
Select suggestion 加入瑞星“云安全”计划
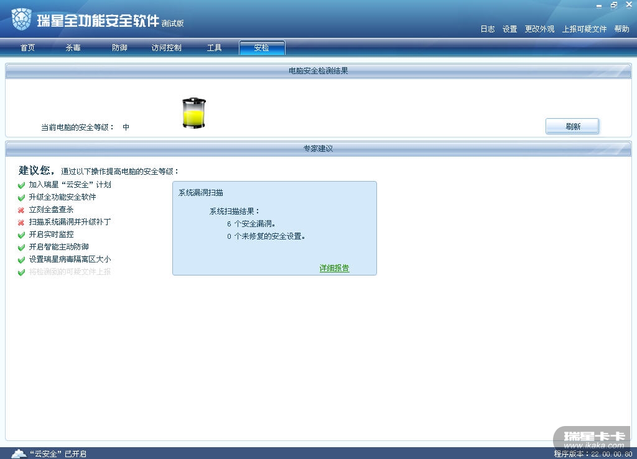click(70, 185)
